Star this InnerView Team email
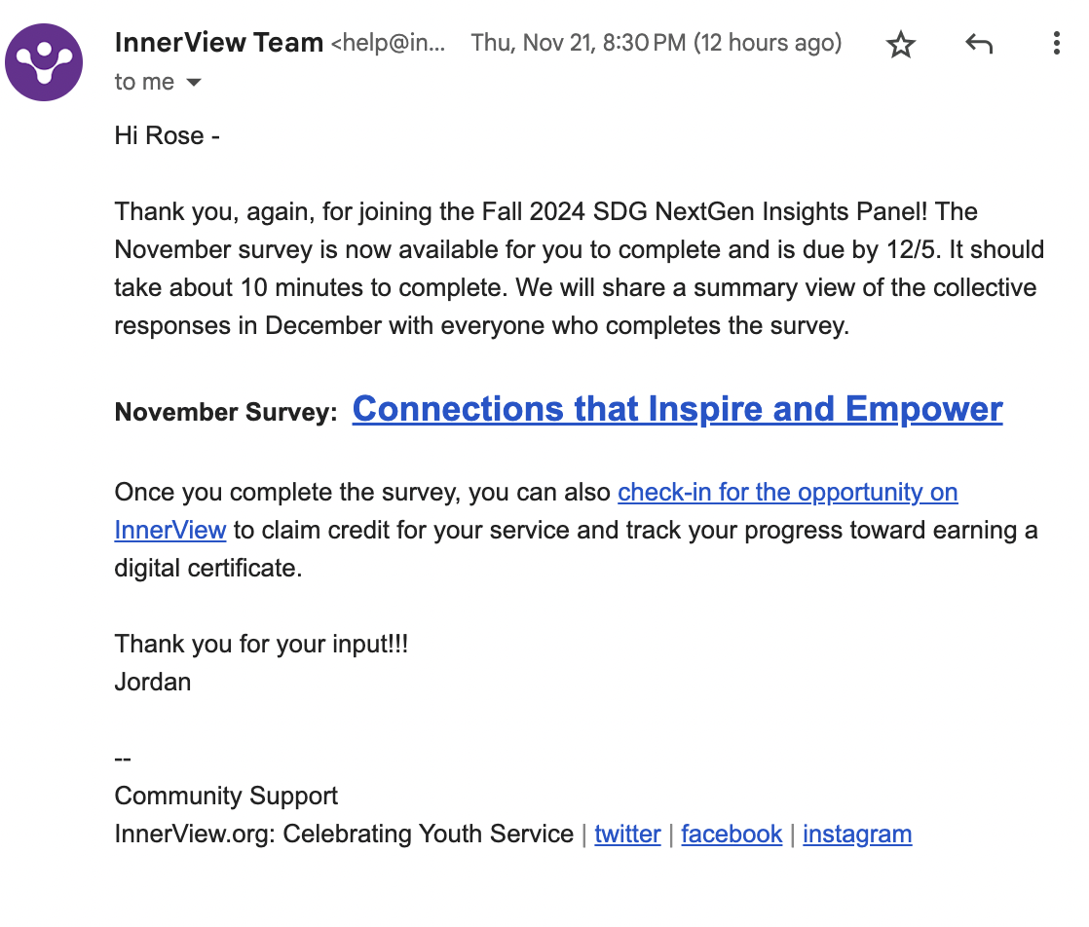 coord(901,44)
